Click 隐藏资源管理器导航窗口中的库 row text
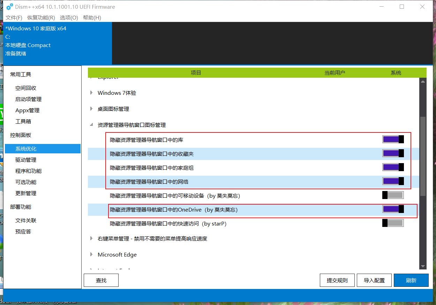 coord(146,140)
